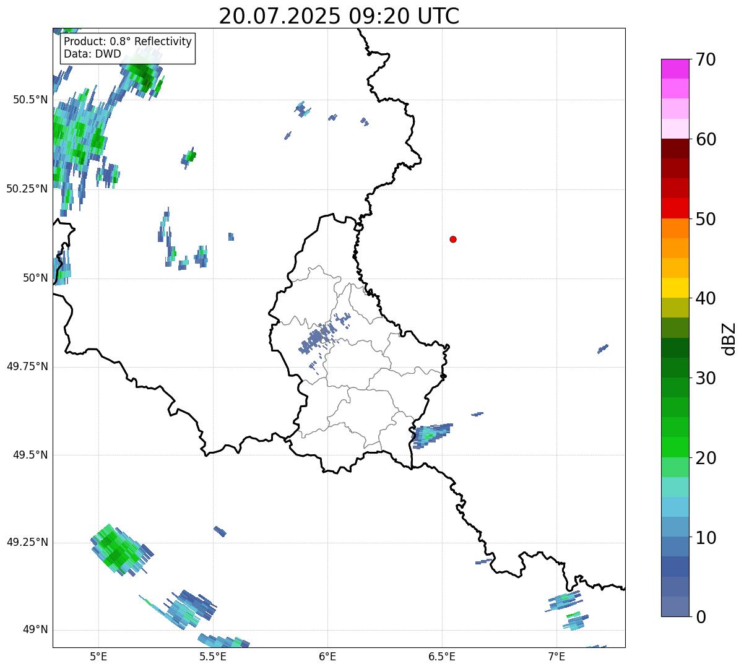Click the colorbar tick label "20"
Image resolution: width=744 pixels, height=669 pixels.
(706, 458)
